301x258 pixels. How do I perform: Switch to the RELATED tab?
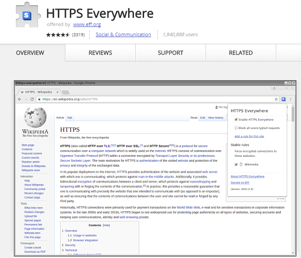click(x=241, y=53)
